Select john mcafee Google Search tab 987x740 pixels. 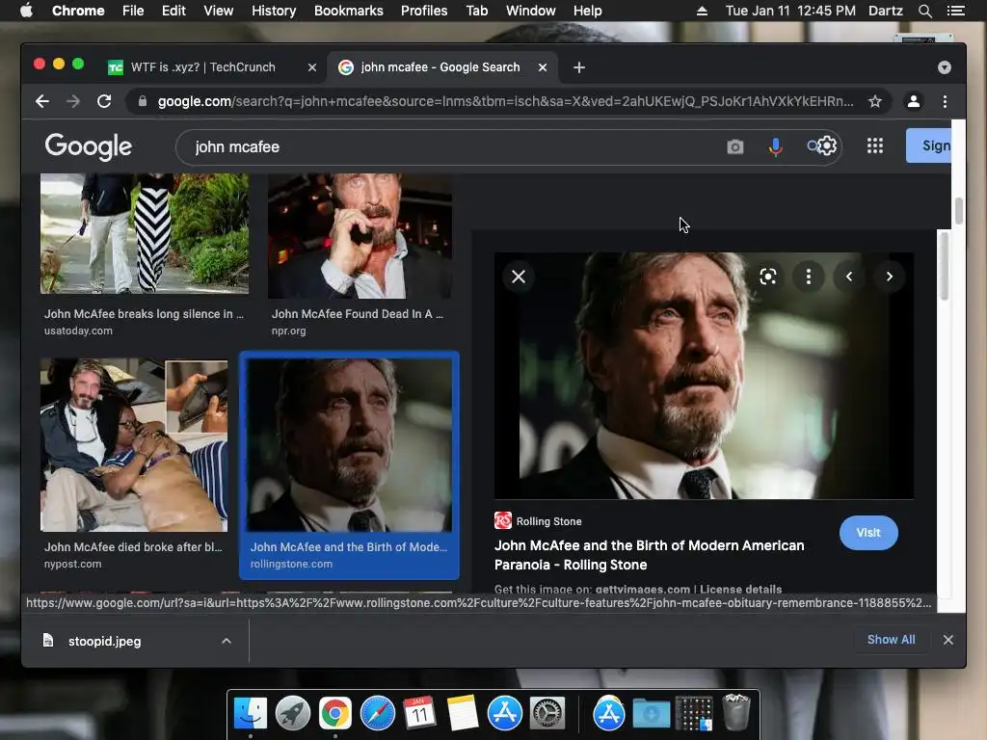click(440, 67)
